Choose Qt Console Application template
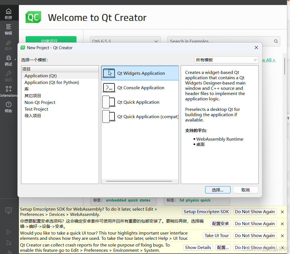Viewport: 290px width, 254px height. click(140, 88)
